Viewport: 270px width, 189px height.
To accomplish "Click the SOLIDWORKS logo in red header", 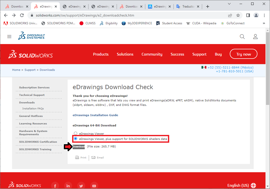I will [x=30, y=54].
